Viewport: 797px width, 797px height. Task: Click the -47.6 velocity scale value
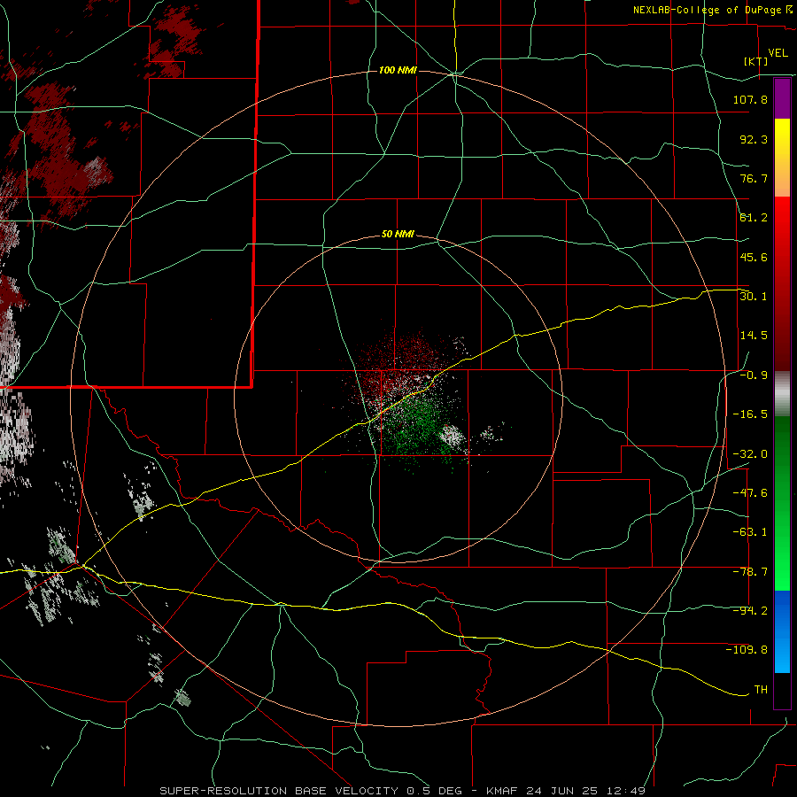[750, 493]
